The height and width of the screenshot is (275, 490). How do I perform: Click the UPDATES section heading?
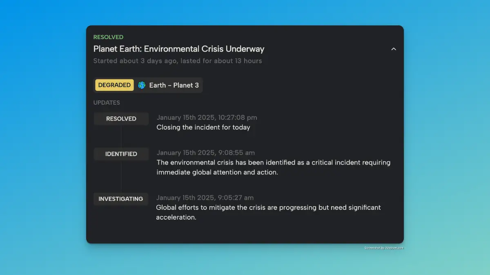tap(107, 103)
